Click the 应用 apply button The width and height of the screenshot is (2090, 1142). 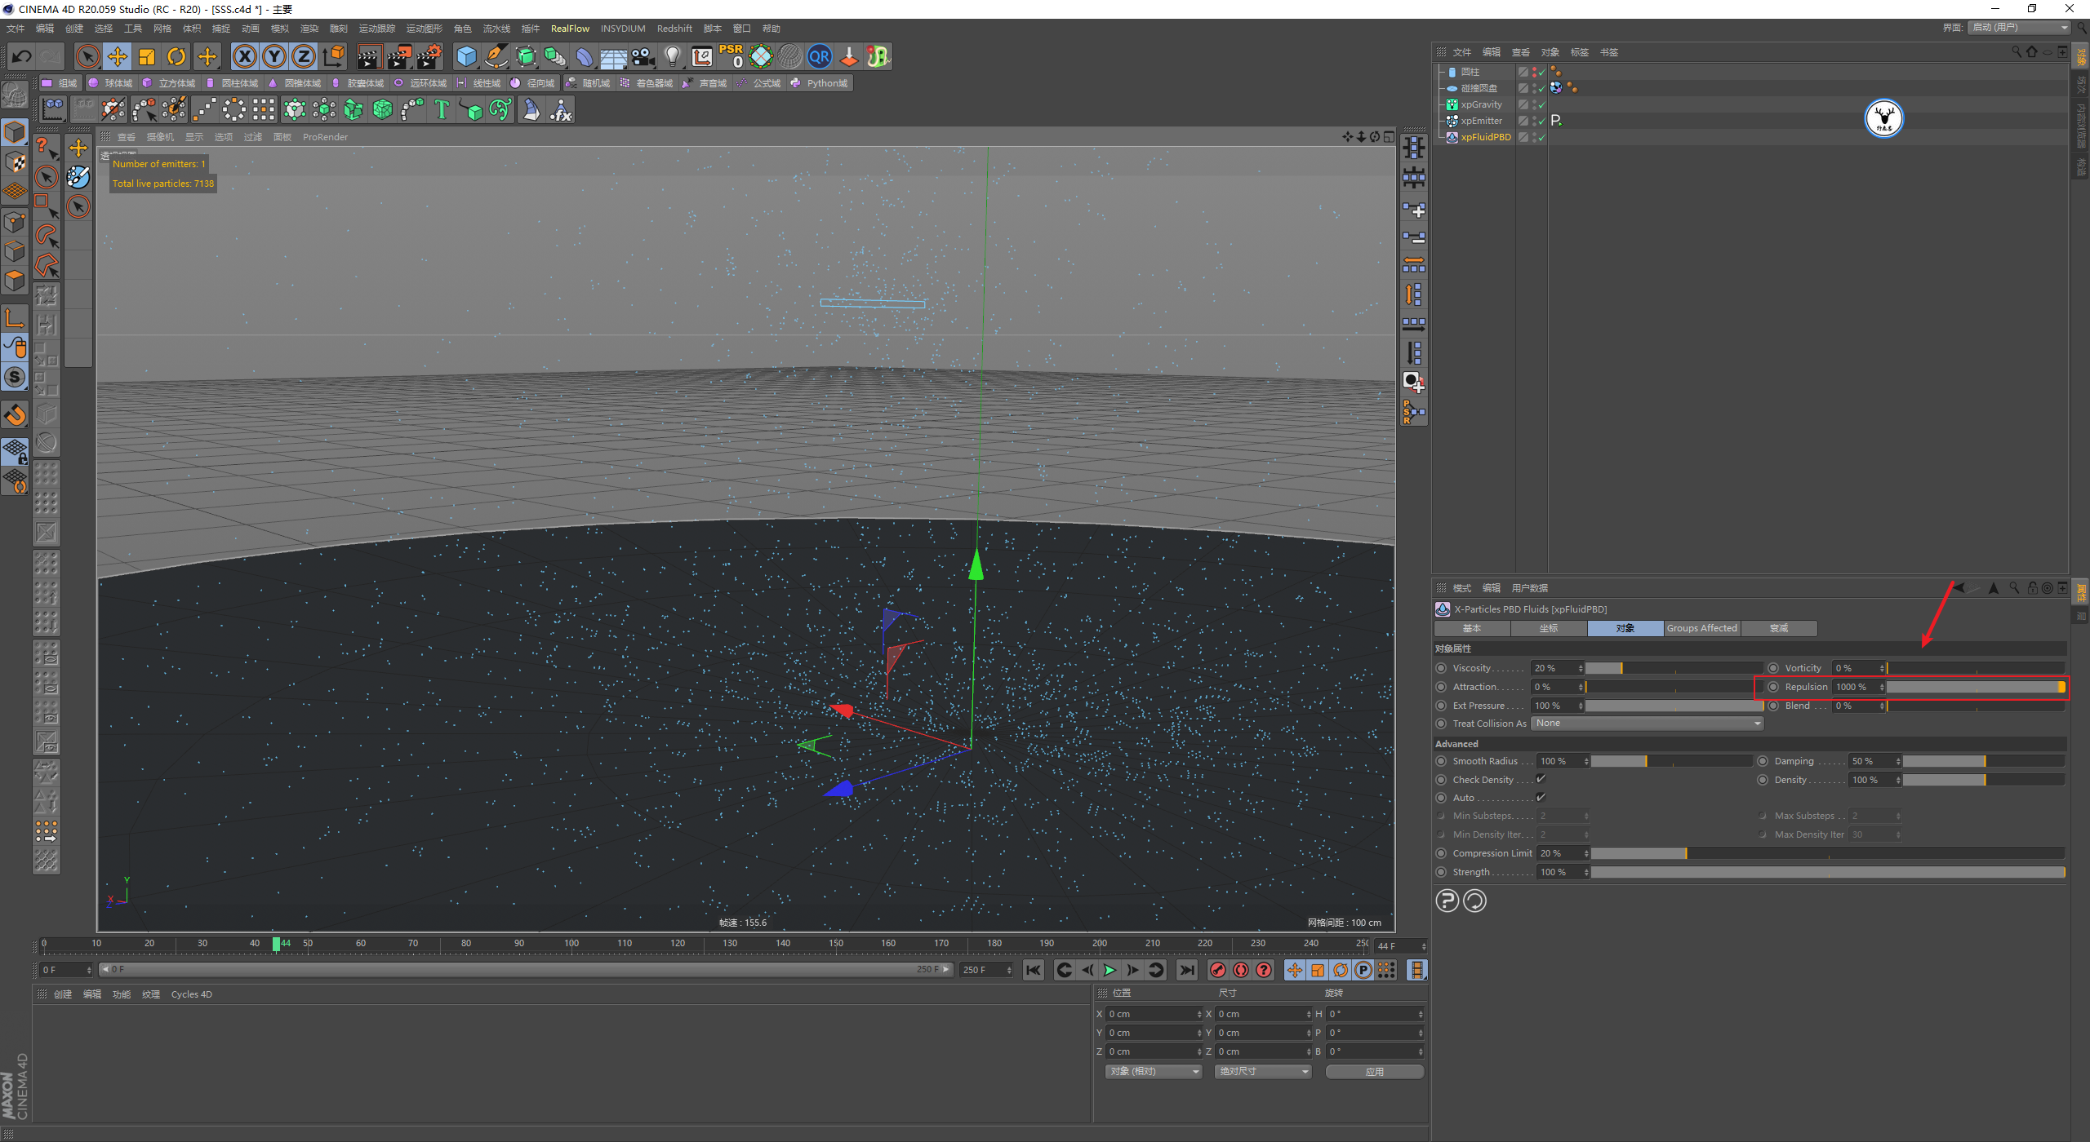[x=1374, y=1072]
